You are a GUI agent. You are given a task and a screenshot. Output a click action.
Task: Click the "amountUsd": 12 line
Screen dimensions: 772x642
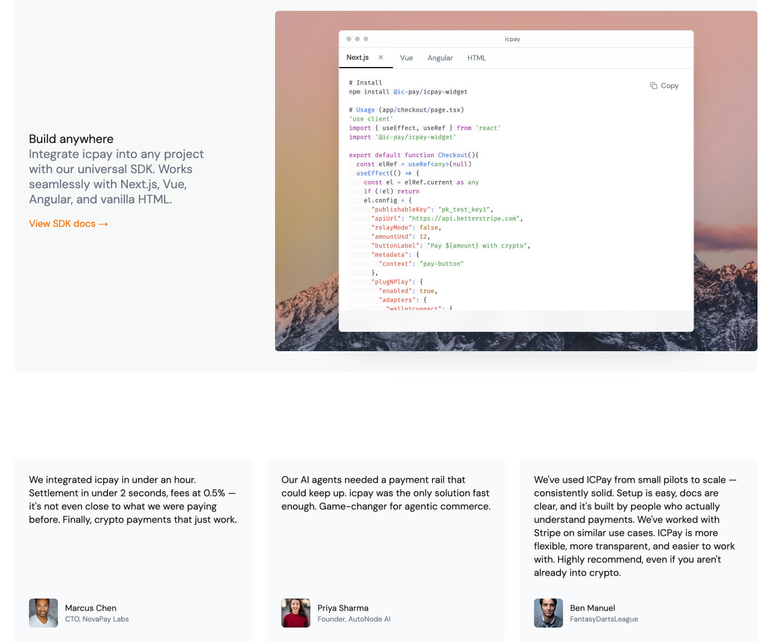(401, 237)
